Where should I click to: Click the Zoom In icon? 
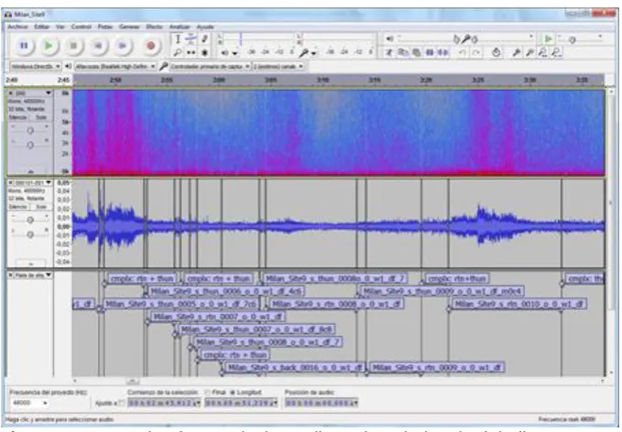point(516,52)
